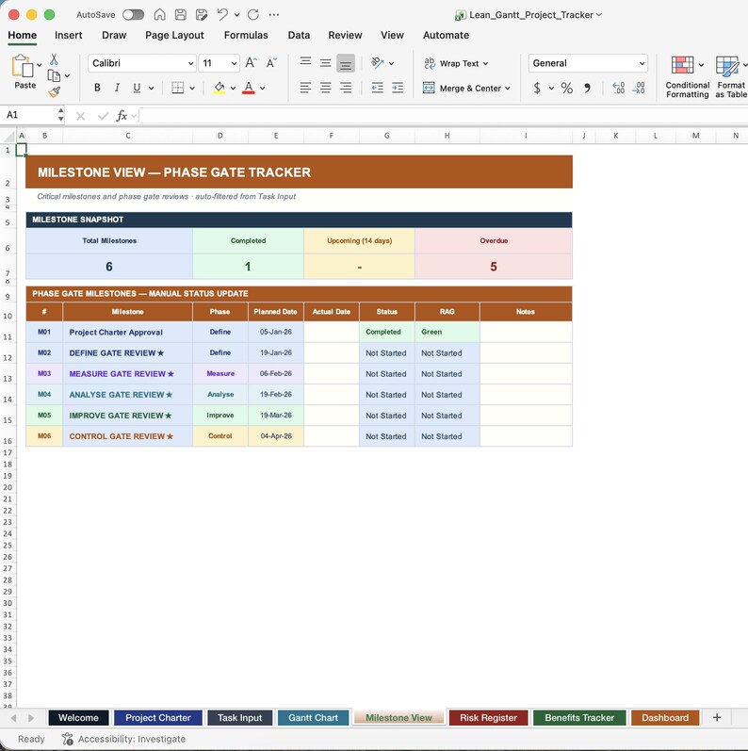Image resolution: width=748 pixels, height=751 pixels.
Task: Click the Undo arrow
Action: [222, 14]
